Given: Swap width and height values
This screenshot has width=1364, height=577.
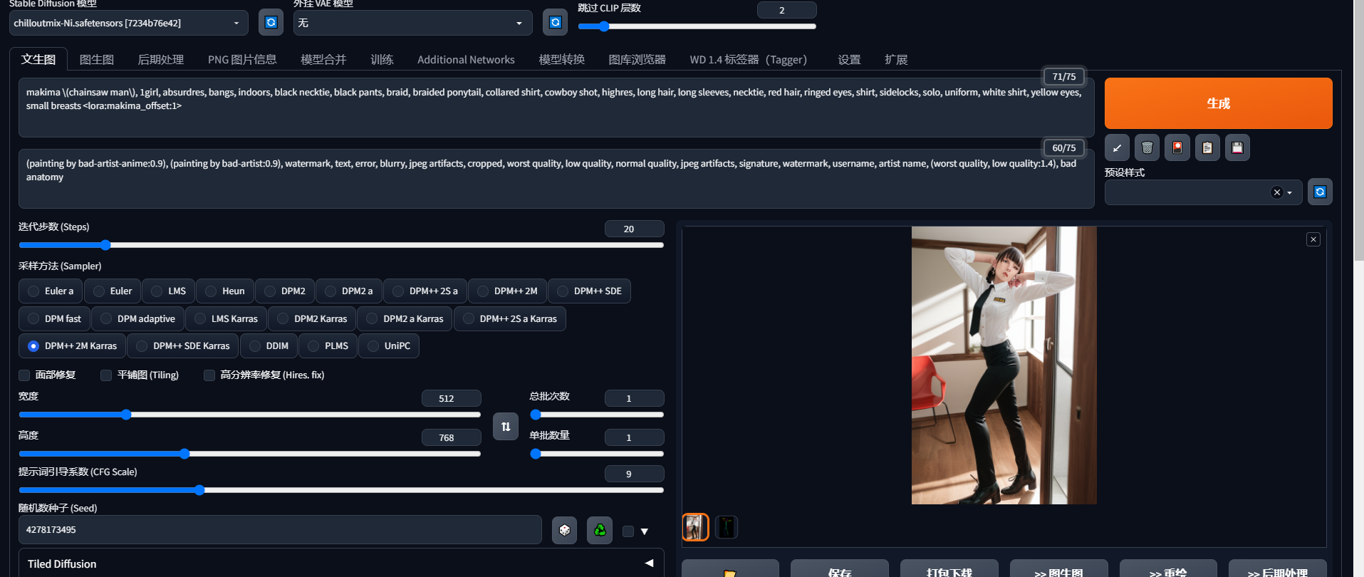Looking at the screenshot, I should pos(506,427).
